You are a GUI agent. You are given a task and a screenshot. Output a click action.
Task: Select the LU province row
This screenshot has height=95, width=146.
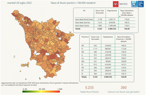[x=107, y=58]
